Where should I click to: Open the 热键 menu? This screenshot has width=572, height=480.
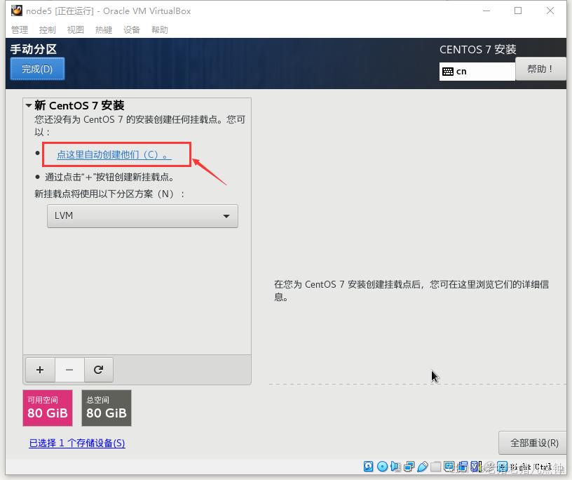click(x=104, y=29)
